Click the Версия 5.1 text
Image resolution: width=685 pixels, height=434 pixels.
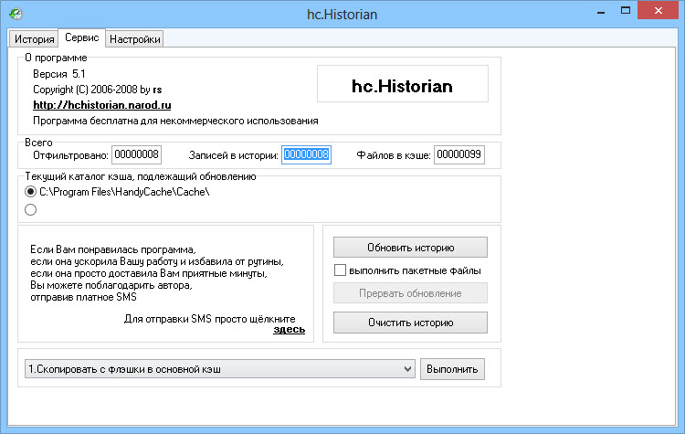pyautogui.click(x=59, y=74)
